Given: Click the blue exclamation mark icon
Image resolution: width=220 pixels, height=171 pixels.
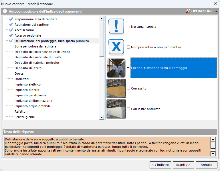Looking at the screenshot, I should pyautogui.click(x=116, y=27).
